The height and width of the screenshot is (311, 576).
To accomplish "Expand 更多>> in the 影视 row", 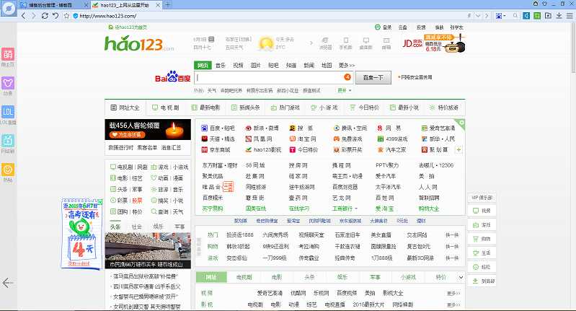I will tap(453, 305).
